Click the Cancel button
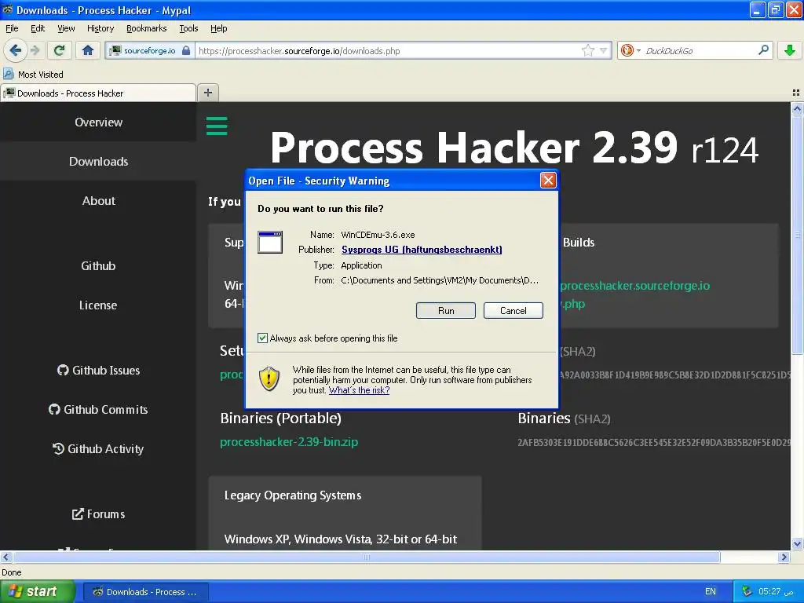 pos(513,310)
